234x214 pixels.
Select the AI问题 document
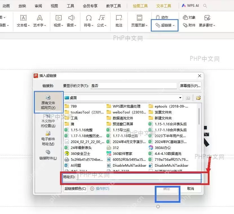point(73,165)
